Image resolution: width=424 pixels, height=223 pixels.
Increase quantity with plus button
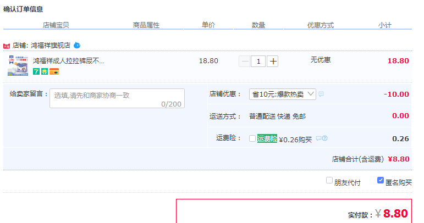tap(273, 62)
